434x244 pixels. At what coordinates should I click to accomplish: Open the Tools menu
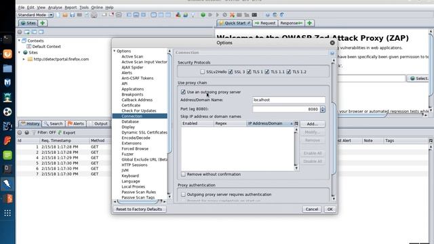point(84,7)
